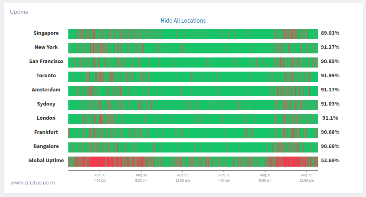
Task: Select the London uptime bar
Action: [x=193, y=119]
